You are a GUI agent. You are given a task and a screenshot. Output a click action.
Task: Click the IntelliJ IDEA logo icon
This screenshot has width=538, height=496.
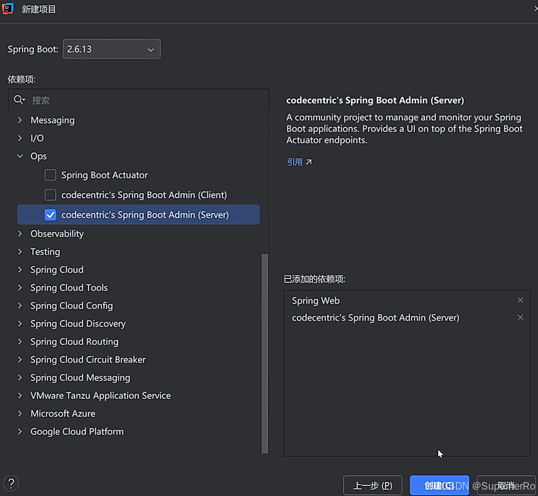(x=8, y=9)
